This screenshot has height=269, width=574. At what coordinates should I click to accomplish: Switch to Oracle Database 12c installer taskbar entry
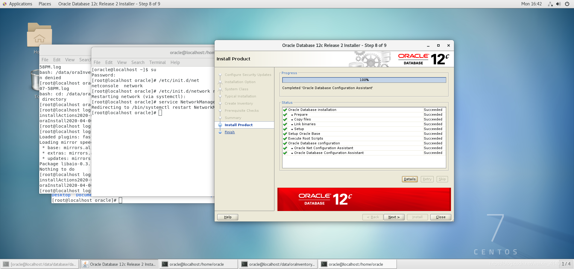pos(119,264)
